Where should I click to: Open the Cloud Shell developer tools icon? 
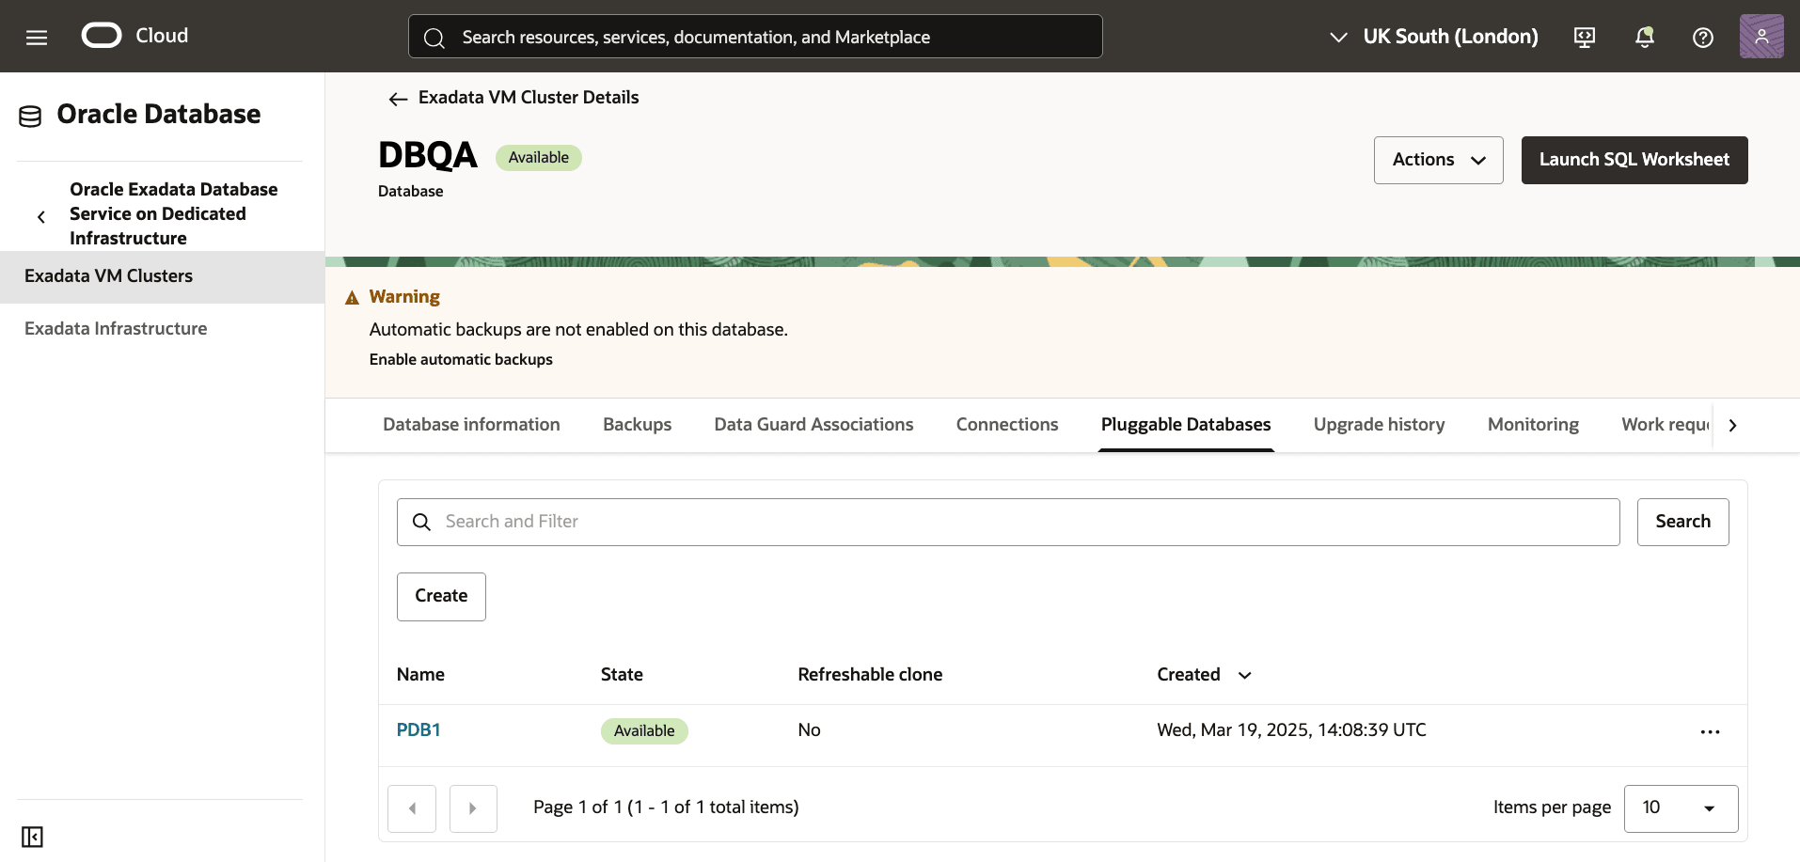click(x=1585, y=37)
